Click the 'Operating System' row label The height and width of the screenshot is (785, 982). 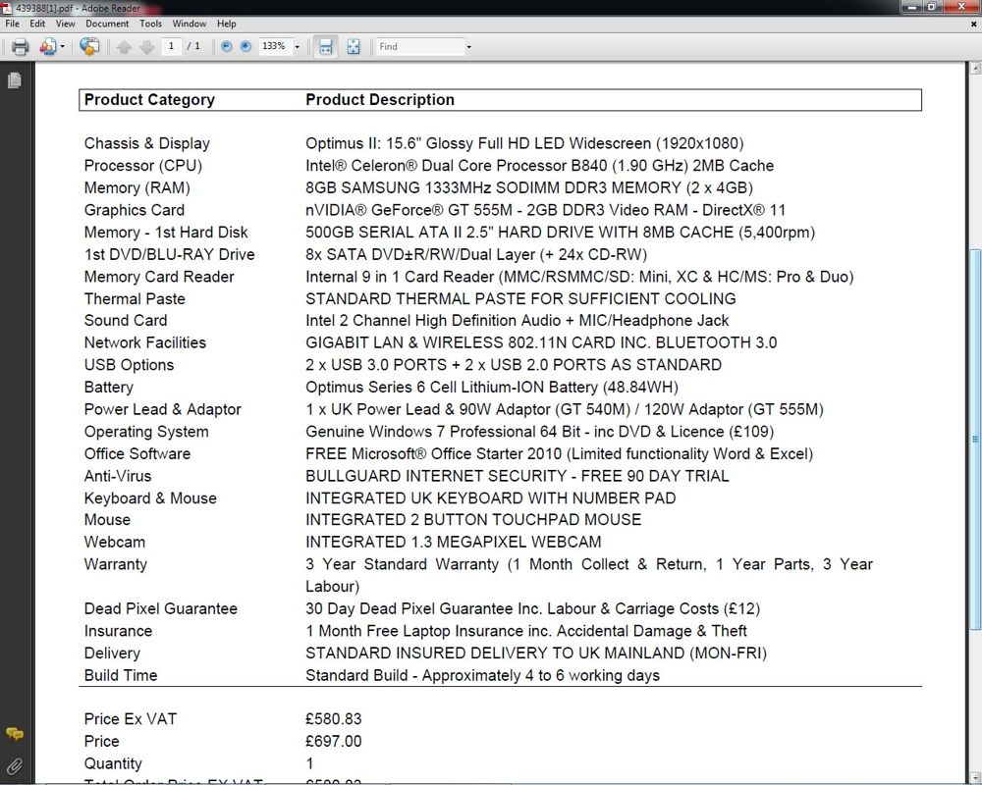[x=146, y=432]
